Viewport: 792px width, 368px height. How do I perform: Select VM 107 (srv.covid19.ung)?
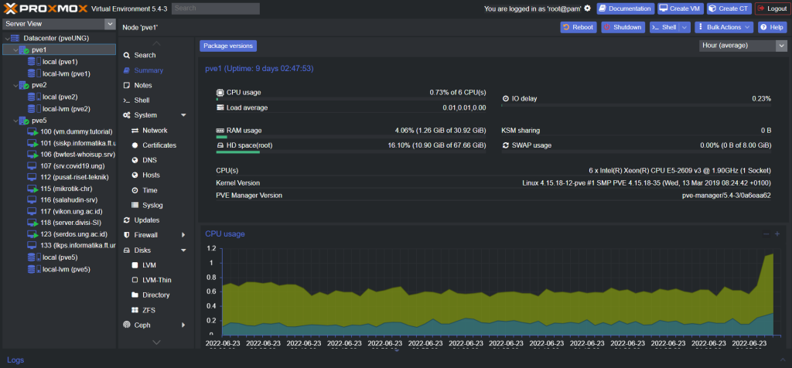click(60, 165)
